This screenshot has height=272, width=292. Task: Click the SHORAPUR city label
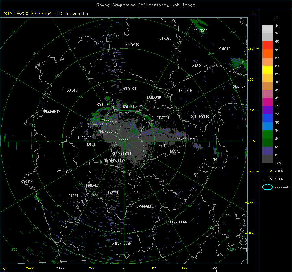pyautogui.click(x=200, y=65)
